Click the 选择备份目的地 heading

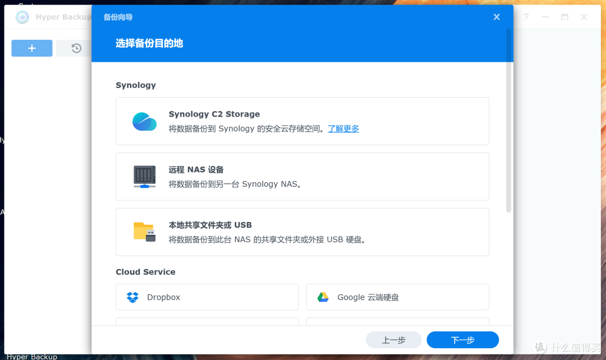[149, 43]
